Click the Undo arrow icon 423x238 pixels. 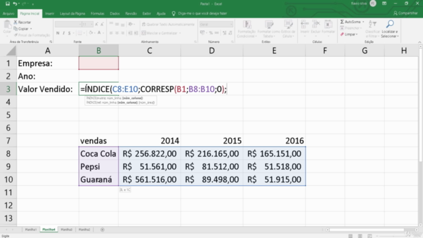tap(15, 4)
